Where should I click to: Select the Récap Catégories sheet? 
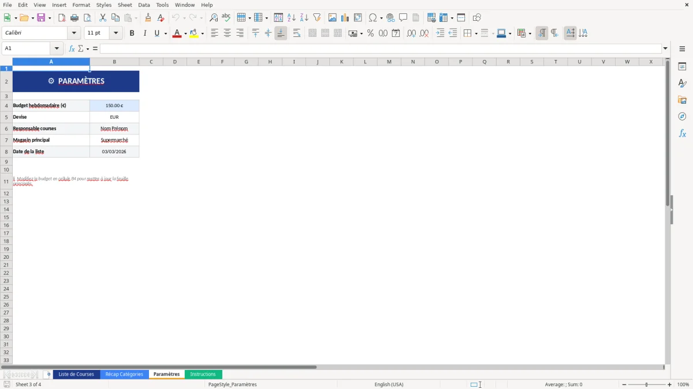(x=125, y=374)
